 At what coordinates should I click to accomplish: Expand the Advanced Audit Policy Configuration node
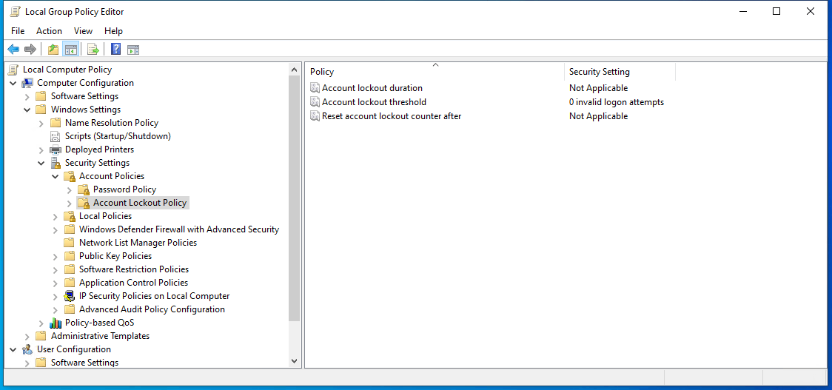(56, 309)
